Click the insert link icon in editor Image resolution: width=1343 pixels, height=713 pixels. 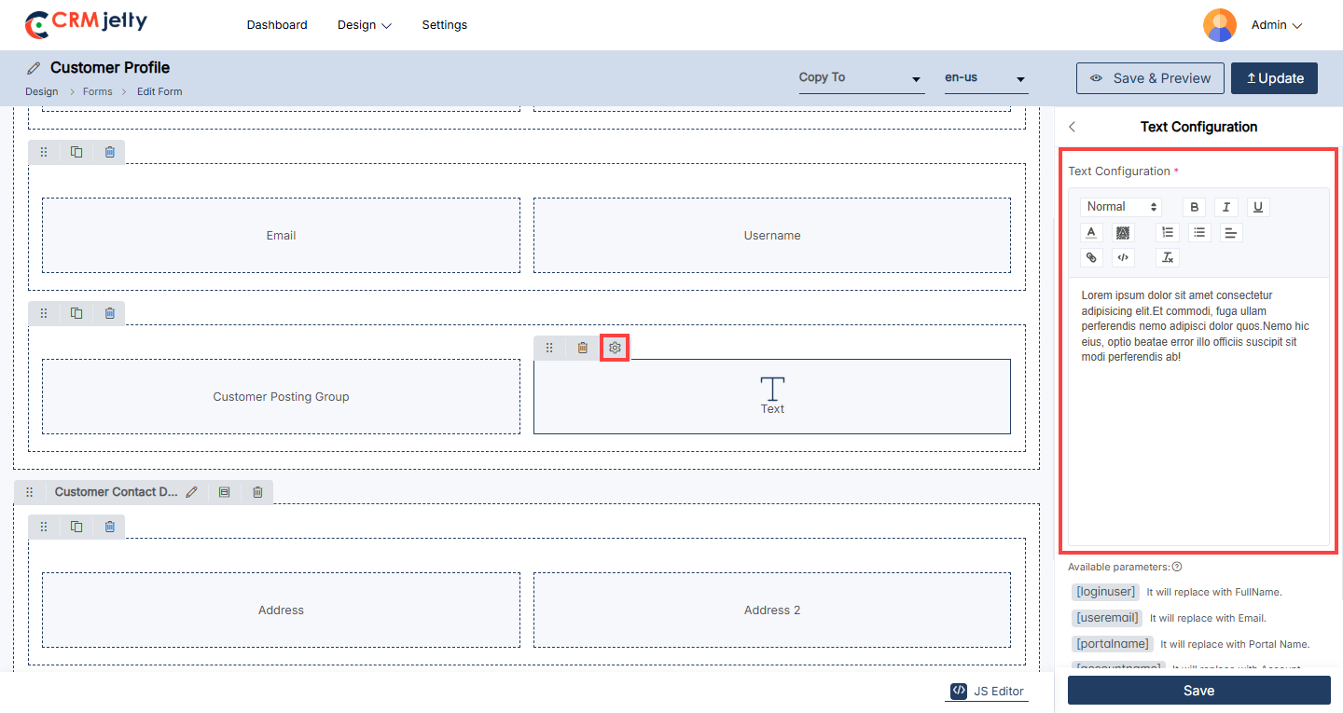click(1091, 257)
